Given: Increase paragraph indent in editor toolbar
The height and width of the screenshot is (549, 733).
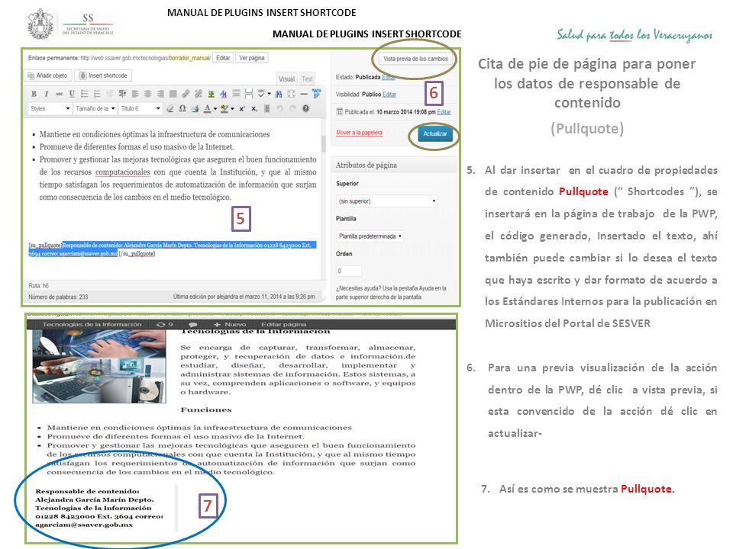Looking at the screenshot, I should pyautogui.click(x=122, y=94).
